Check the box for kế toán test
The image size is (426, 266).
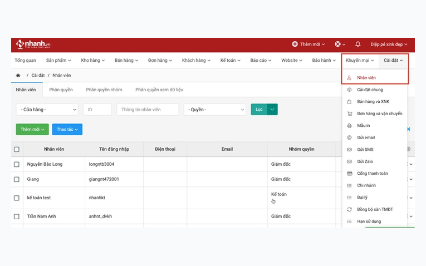(17, 198)
